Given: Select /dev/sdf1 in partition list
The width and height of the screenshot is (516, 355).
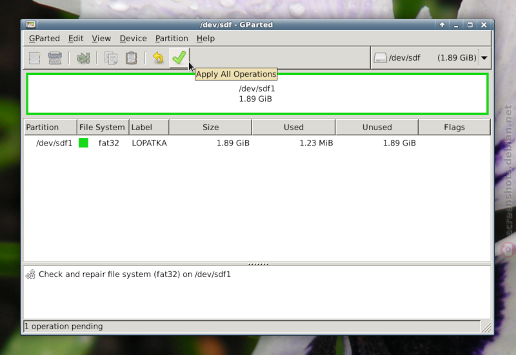Looking at the screenshot, I should 54,143.
